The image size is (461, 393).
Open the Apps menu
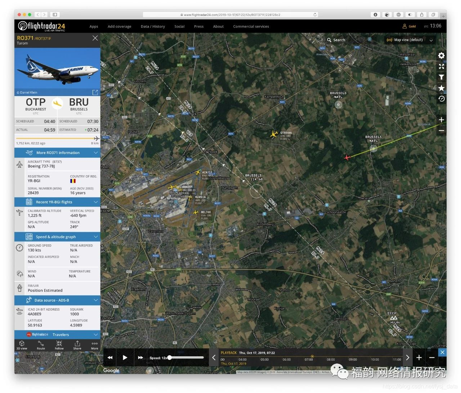tap(94, 26)
